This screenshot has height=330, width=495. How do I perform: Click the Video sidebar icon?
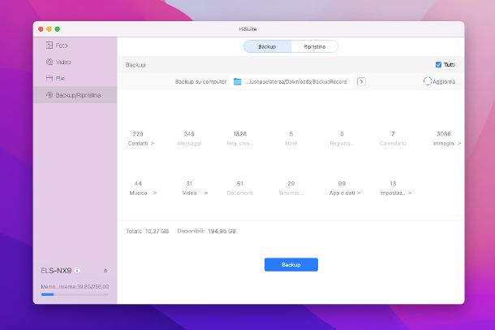tap(49, 62)
